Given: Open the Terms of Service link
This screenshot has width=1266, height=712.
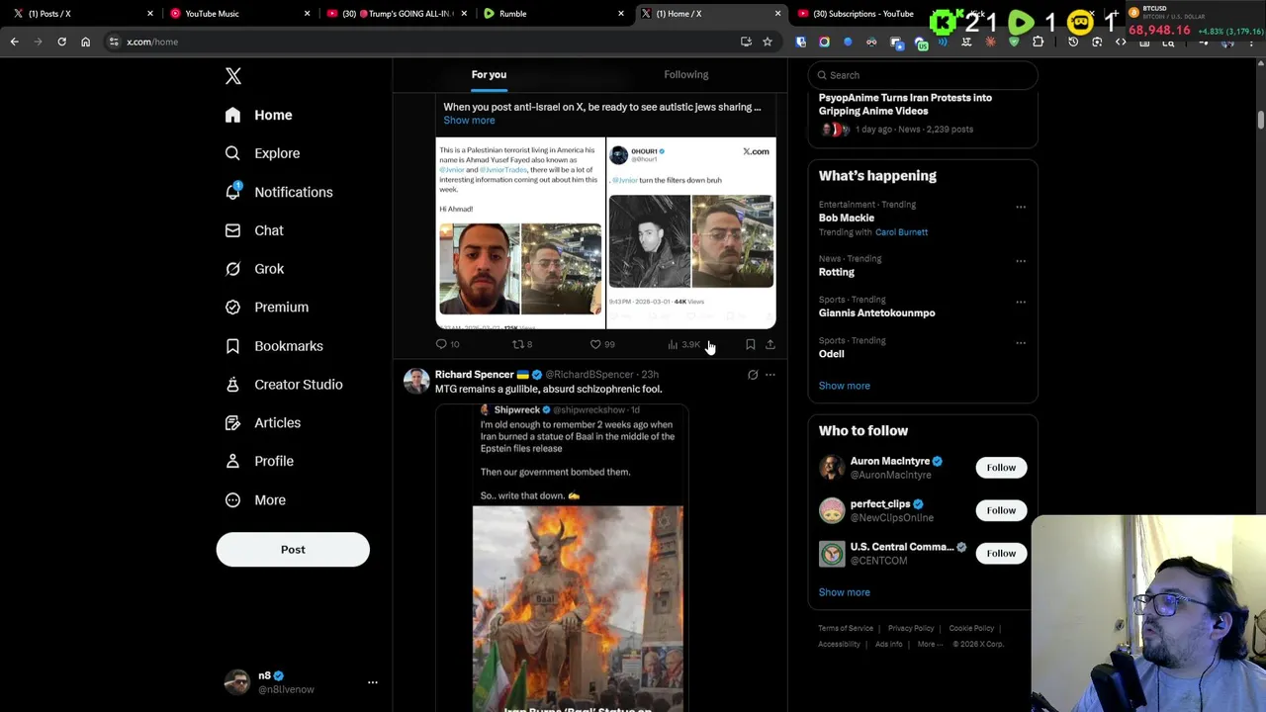Looking at the screenshot, I should 846,629.
